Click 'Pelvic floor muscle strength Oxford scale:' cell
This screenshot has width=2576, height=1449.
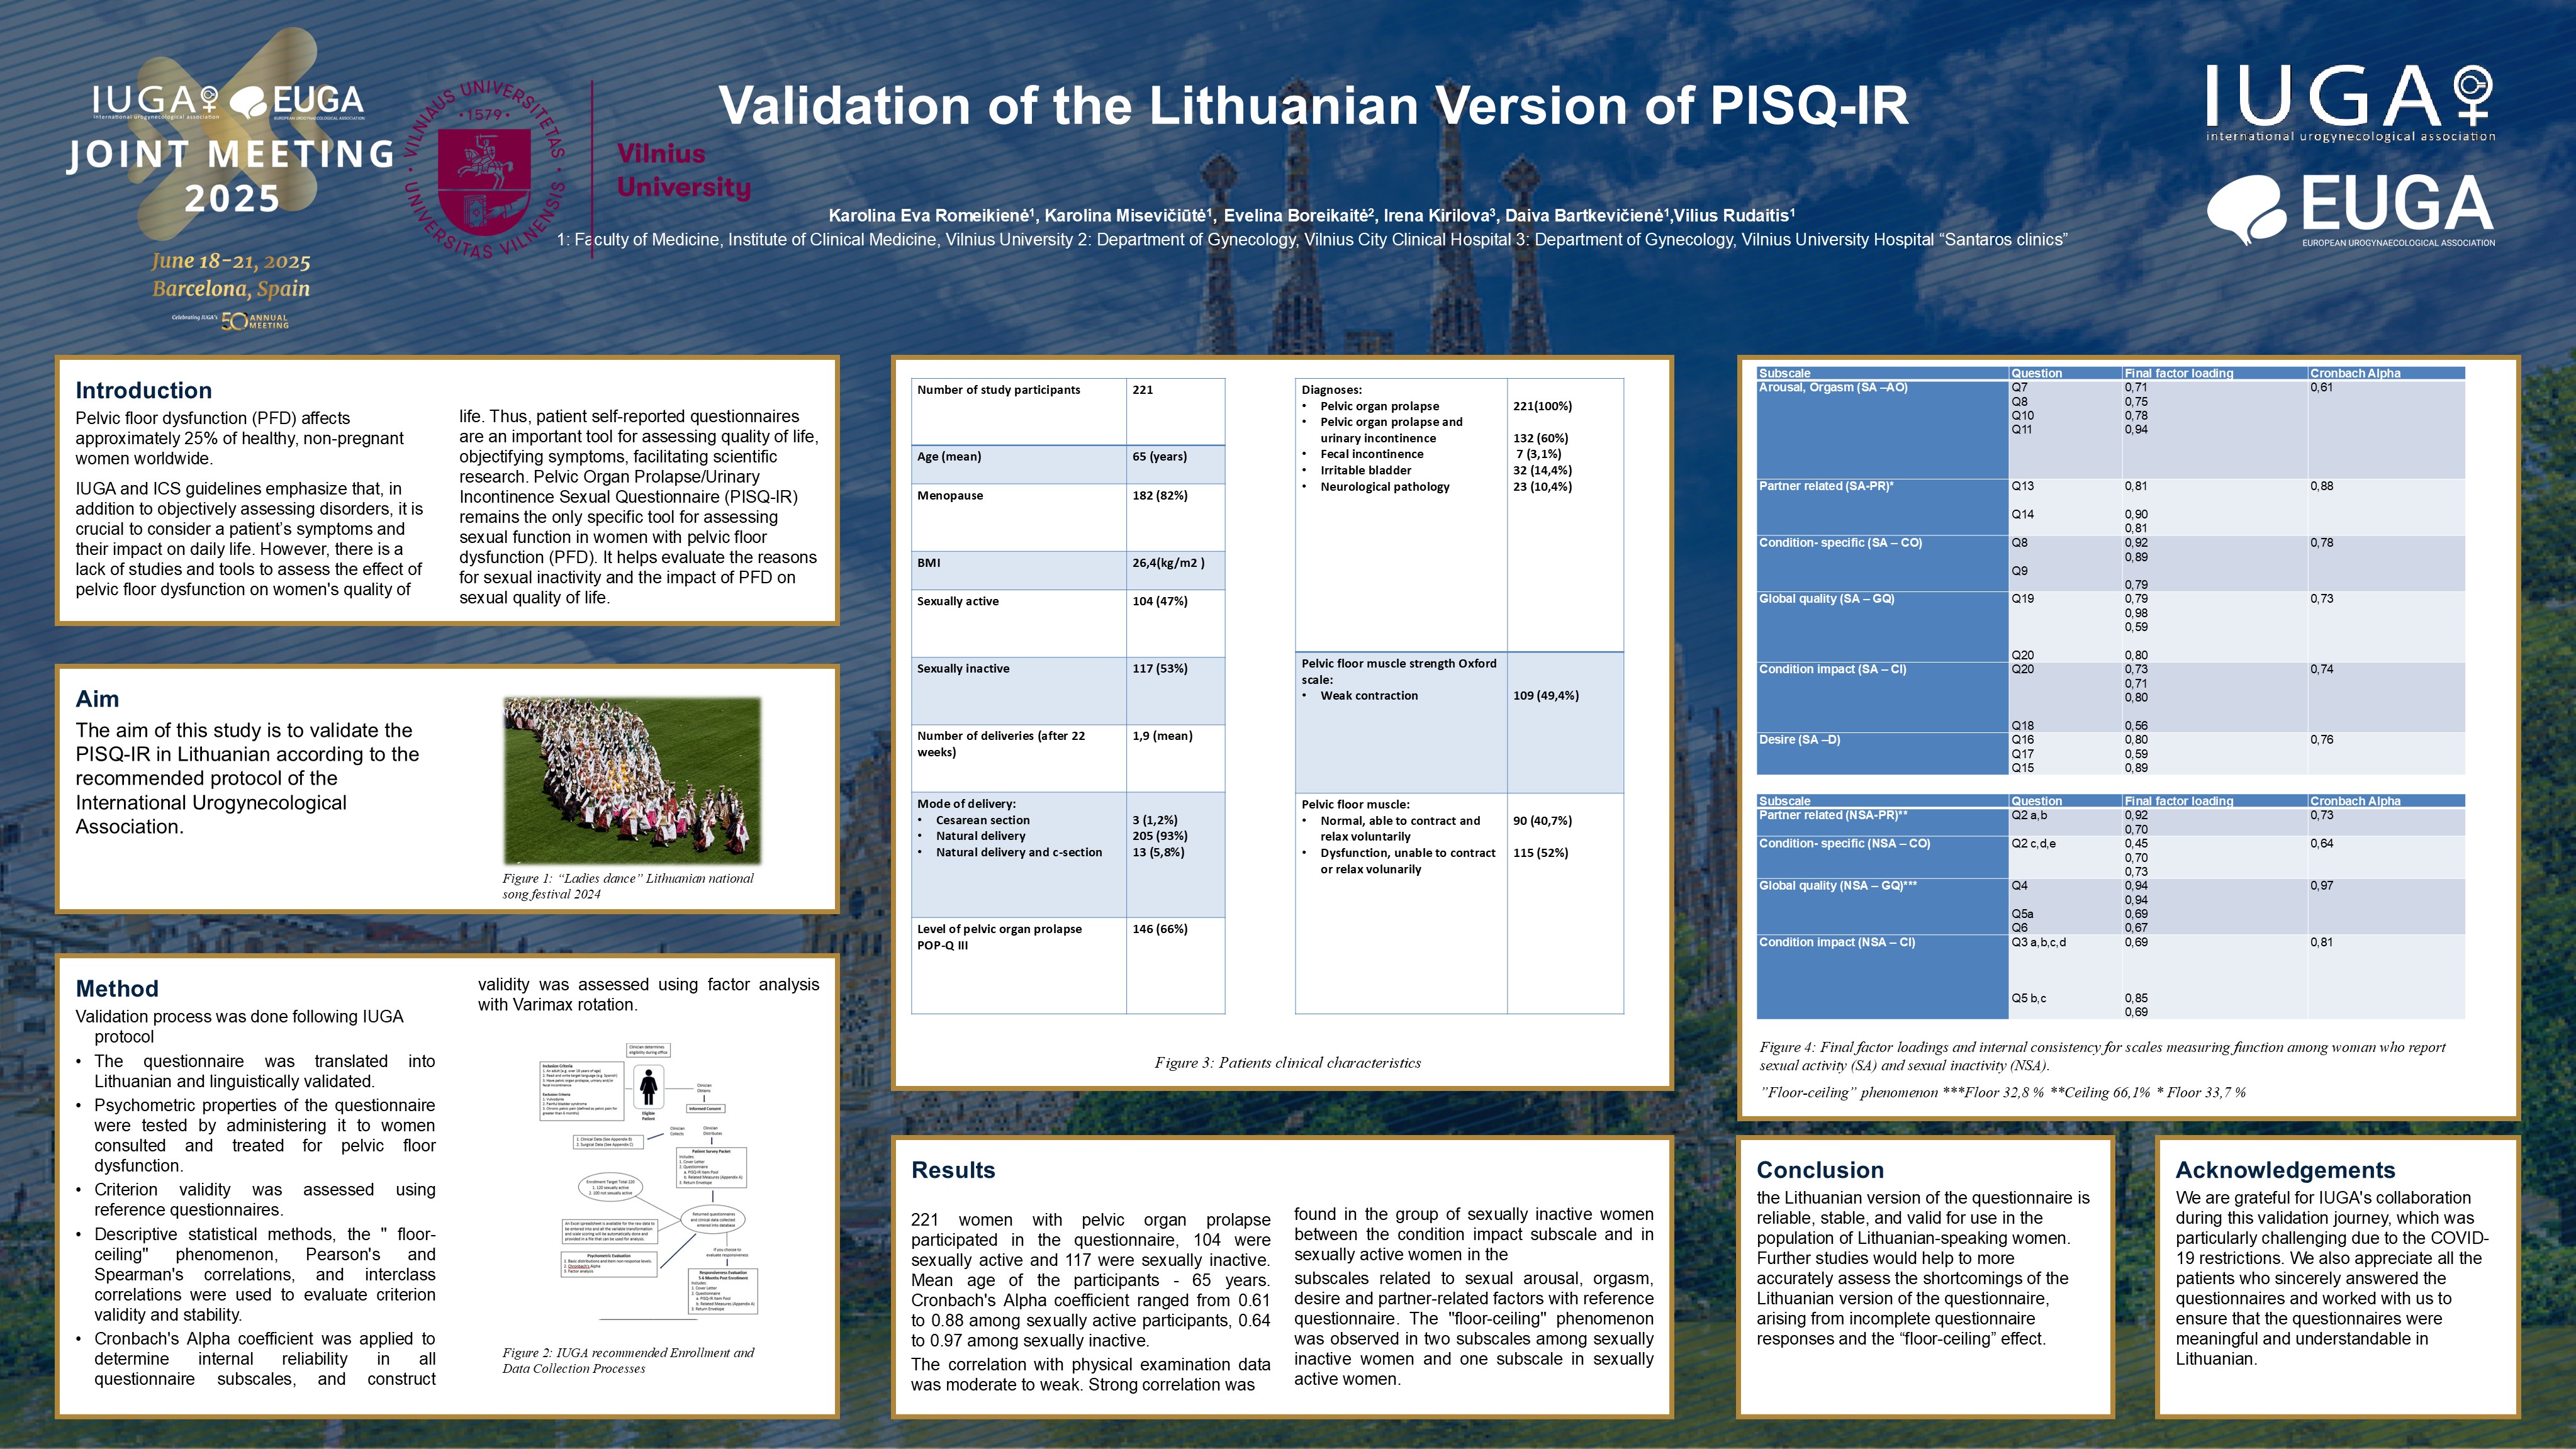[x=1401, y=722]
